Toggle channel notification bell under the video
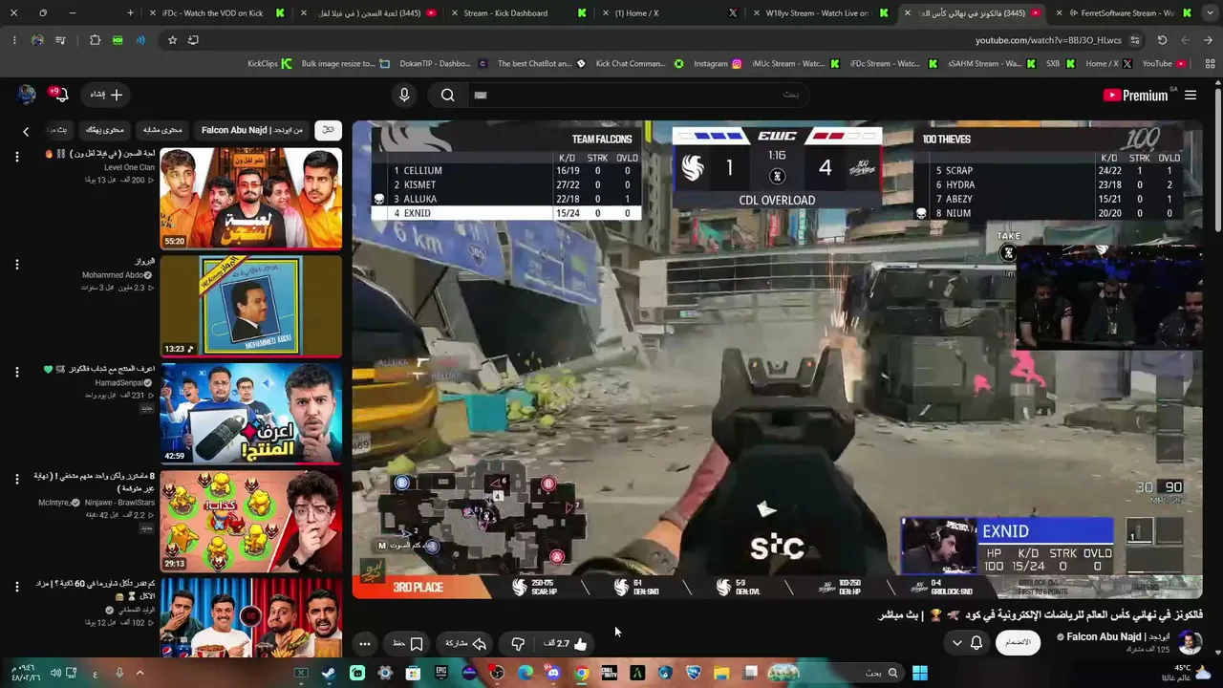The width and height of the screenshot is (1223, 688). pos(976,643)
